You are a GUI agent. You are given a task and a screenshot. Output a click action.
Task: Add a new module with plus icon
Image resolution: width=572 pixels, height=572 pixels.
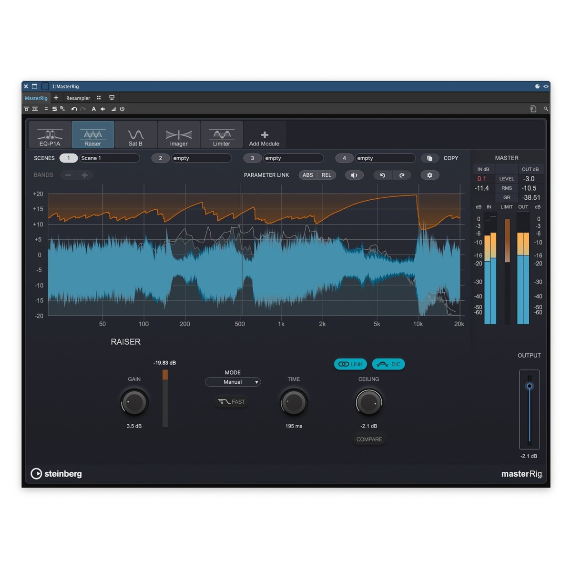coord(265,135)
